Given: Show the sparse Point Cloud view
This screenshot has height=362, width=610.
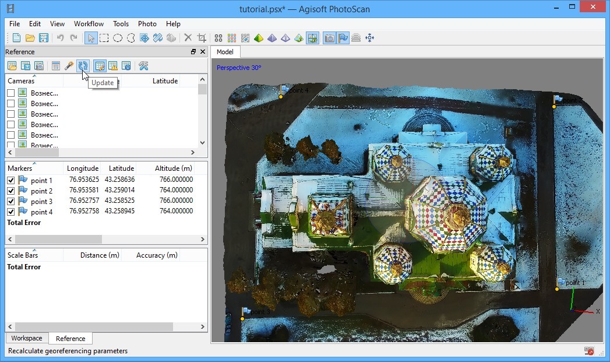Looking at the screenshot, I should 218,38.
